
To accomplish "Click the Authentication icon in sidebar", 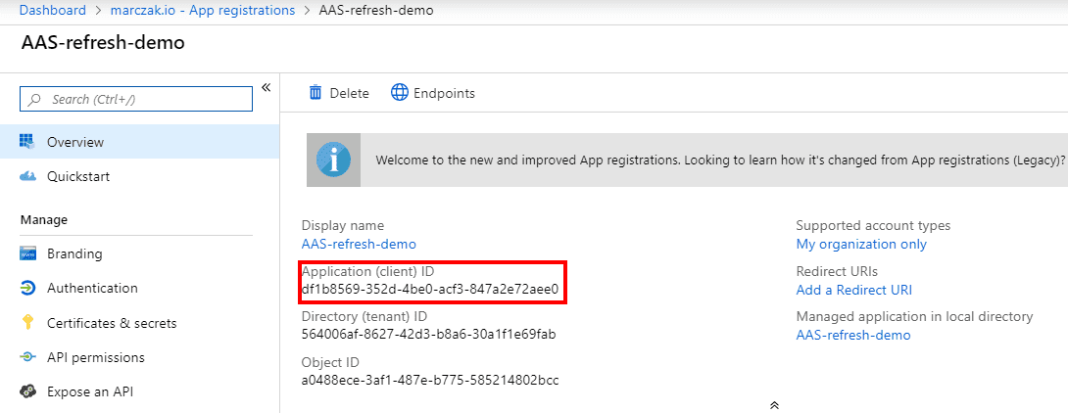I will 27,289.
